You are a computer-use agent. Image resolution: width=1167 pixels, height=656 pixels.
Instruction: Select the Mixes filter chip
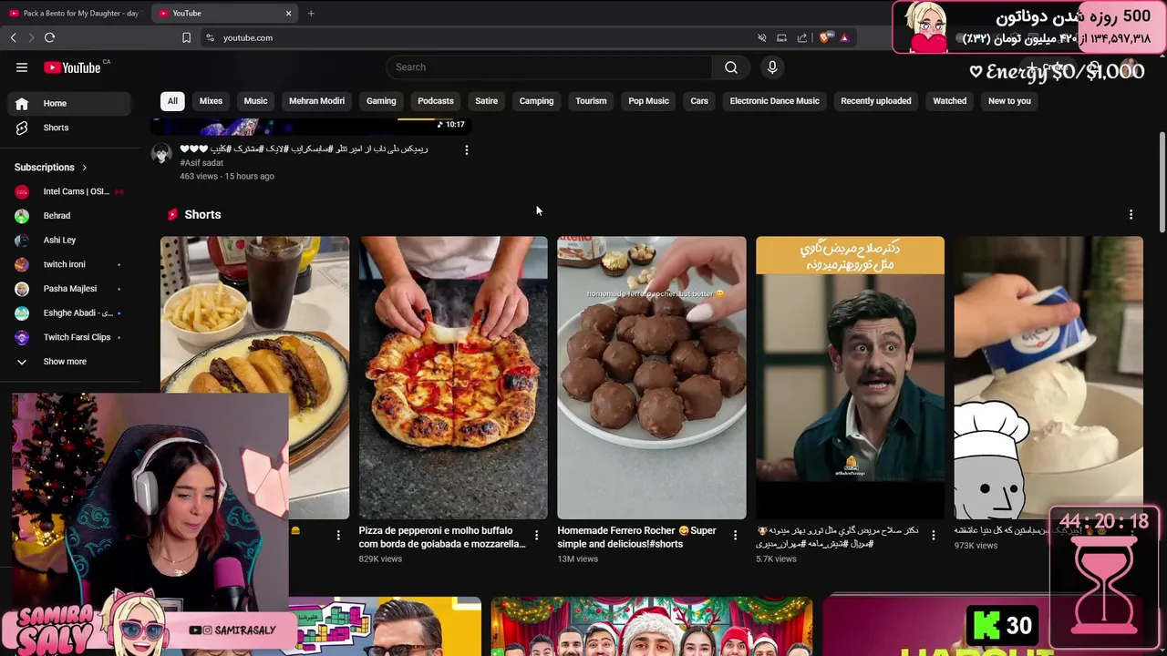[211, 101]
